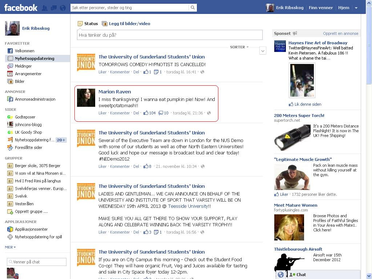Open friend requests icon in top bar
The height and width of the screenshot is (279, 372).
click(x=45, y=8)
